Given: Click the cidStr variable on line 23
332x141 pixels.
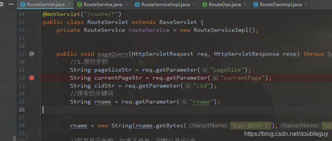Looking at the screenshot, I should click(104, 86).
